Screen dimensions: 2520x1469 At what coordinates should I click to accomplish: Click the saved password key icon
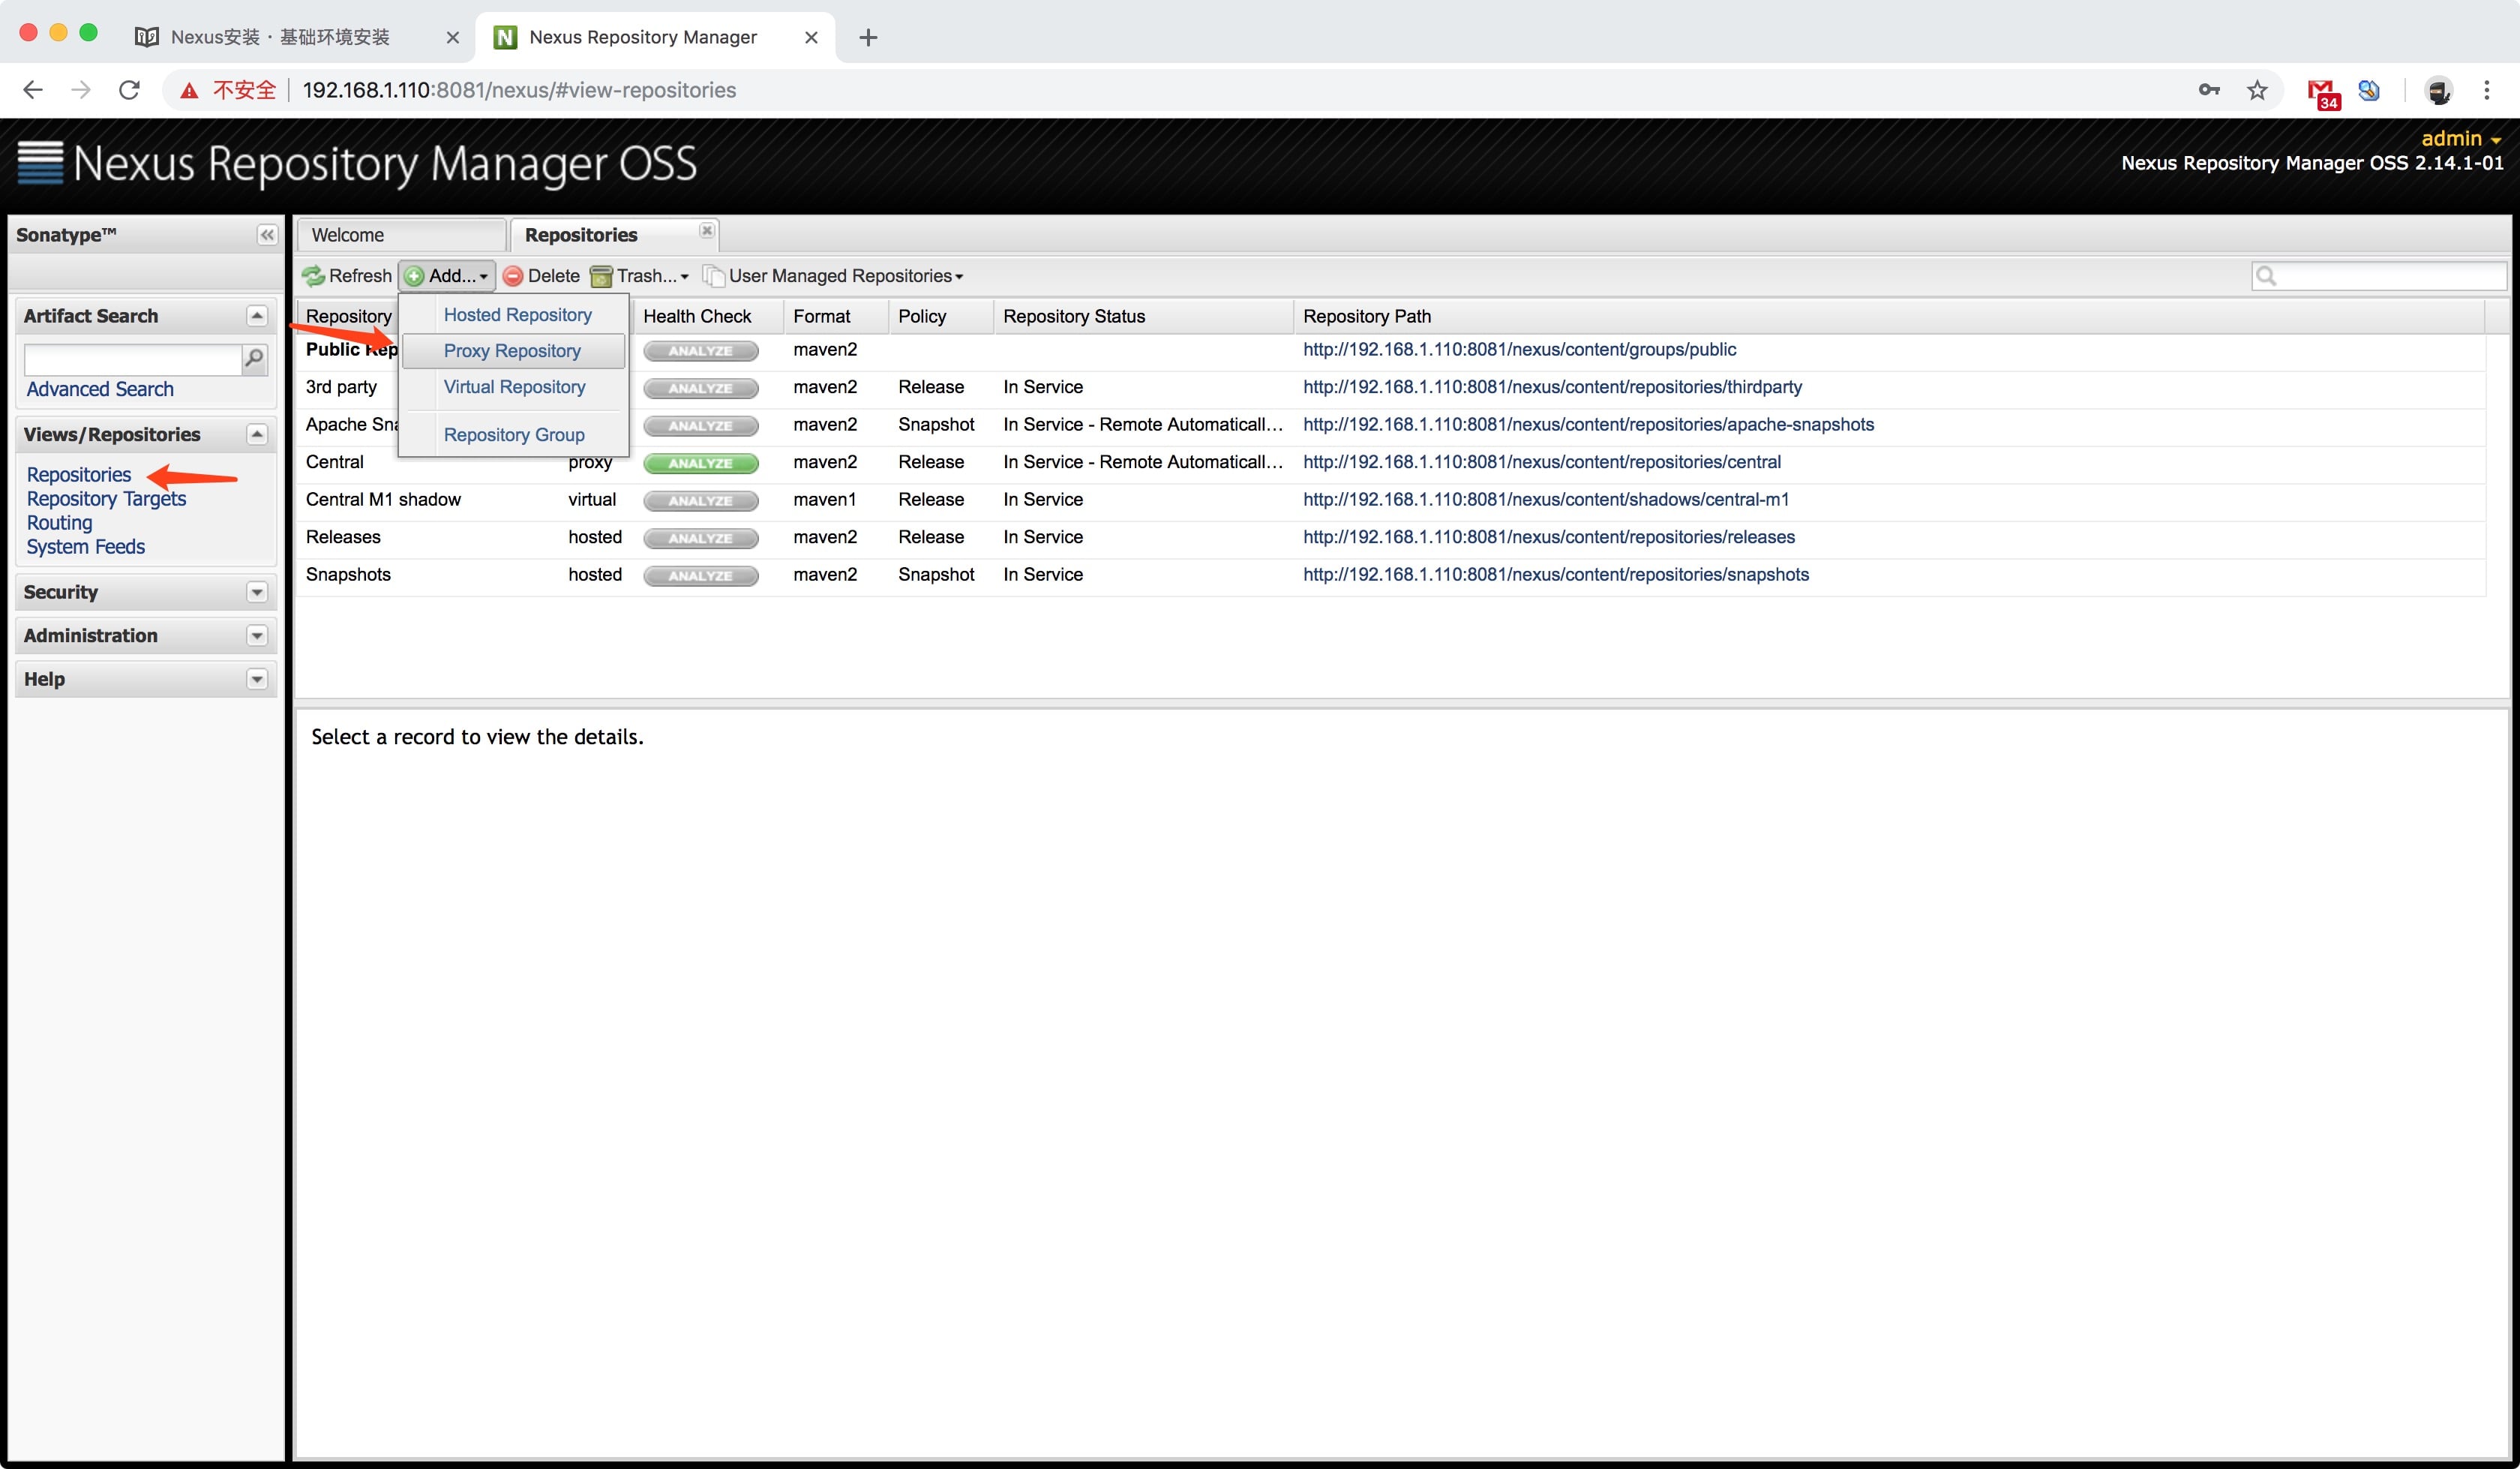point(2209,90)
